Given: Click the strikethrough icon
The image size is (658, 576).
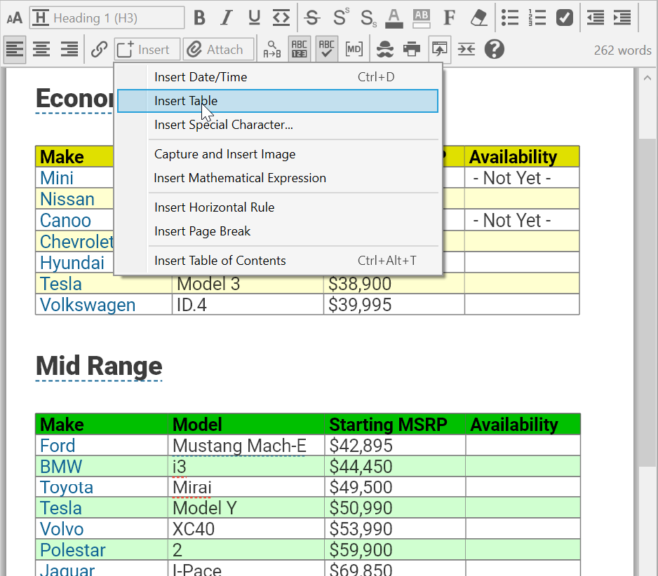Looking at the screenshot, I should [x=313, y=18].
